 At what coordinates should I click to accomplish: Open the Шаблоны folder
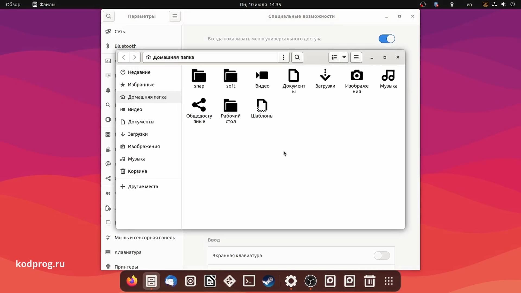[262, 108]
